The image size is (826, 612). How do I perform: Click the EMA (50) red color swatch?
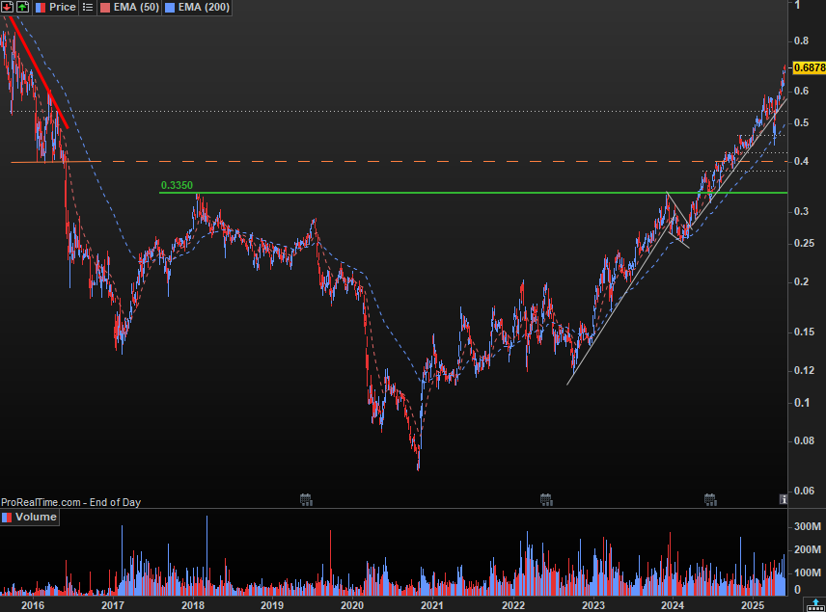[x=105, y=8]
